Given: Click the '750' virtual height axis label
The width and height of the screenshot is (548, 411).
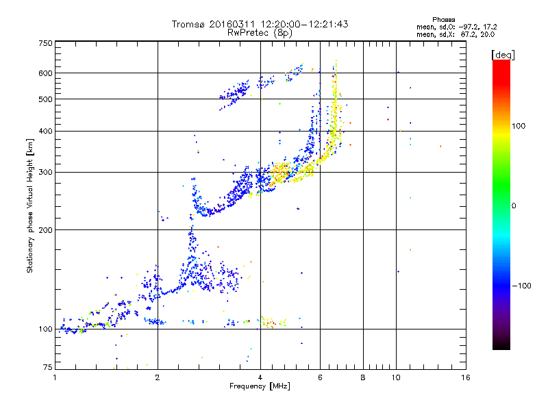Looking at the screenshot, I should click(x=45, y=43).
